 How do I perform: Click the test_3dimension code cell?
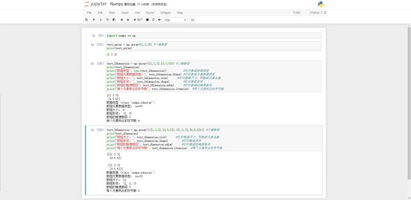[213, 139]
